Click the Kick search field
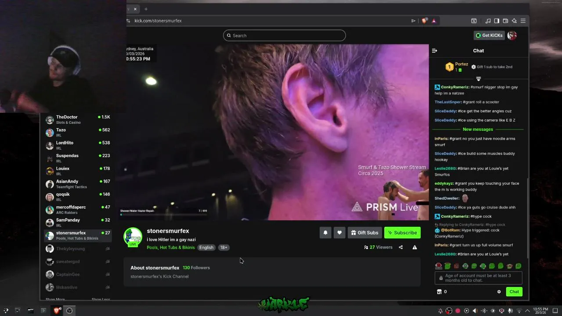Screen dimensions: 562x316 tap(285, 36)
